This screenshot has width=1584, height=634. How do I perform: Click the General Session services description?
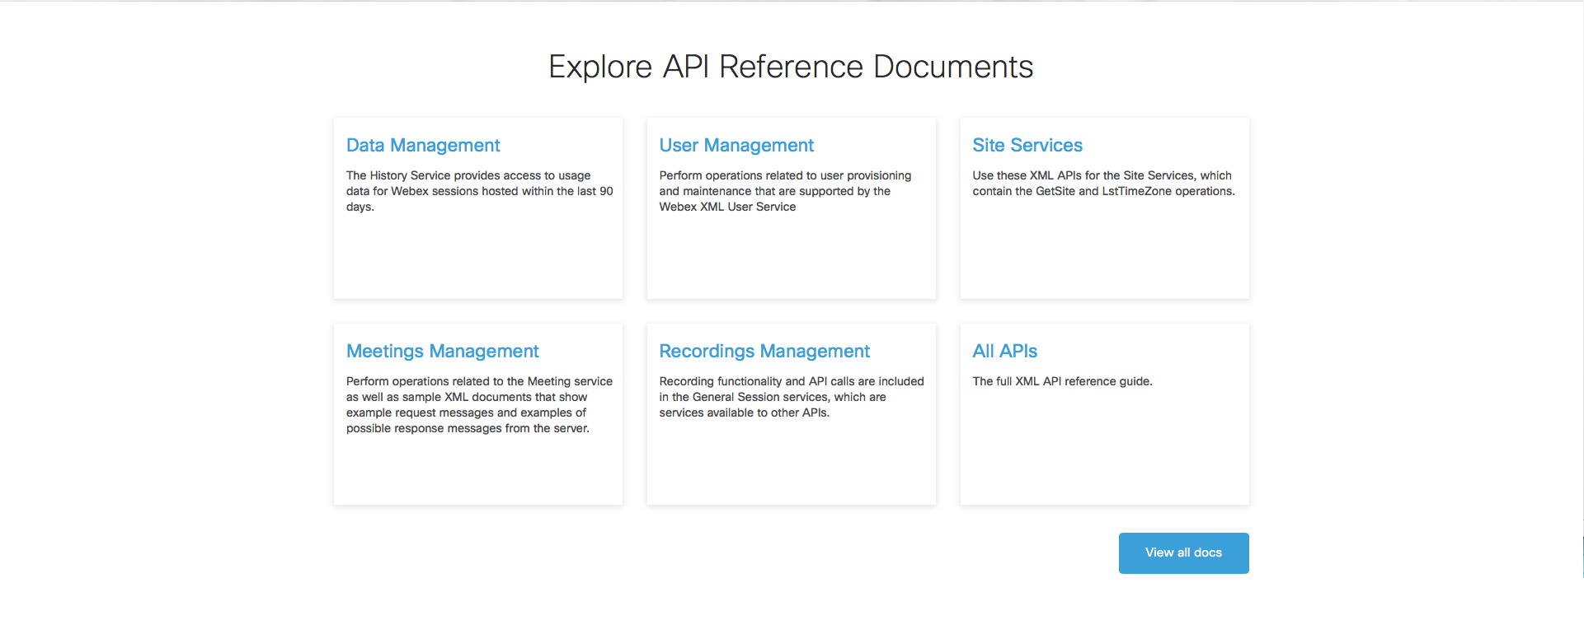(792, 397)
